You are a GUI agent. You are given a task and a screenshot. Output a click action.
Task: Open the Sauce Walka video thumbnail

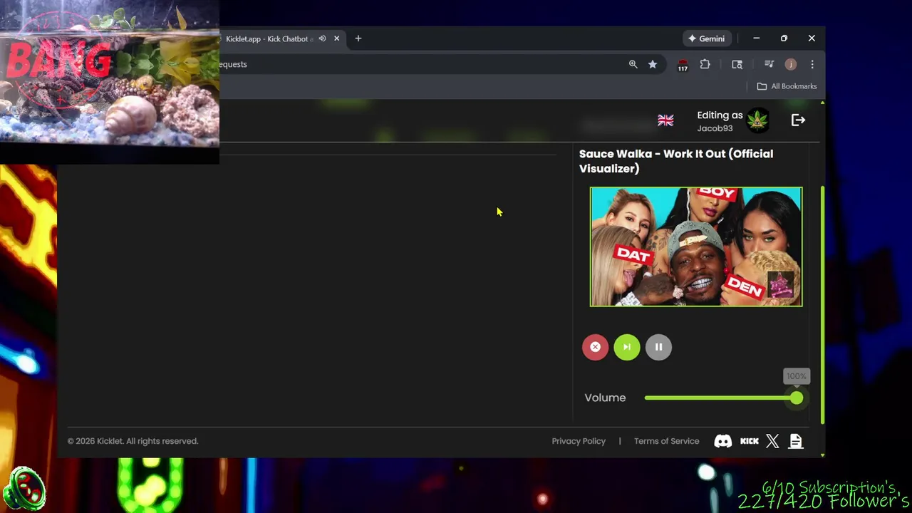point(696,247)
